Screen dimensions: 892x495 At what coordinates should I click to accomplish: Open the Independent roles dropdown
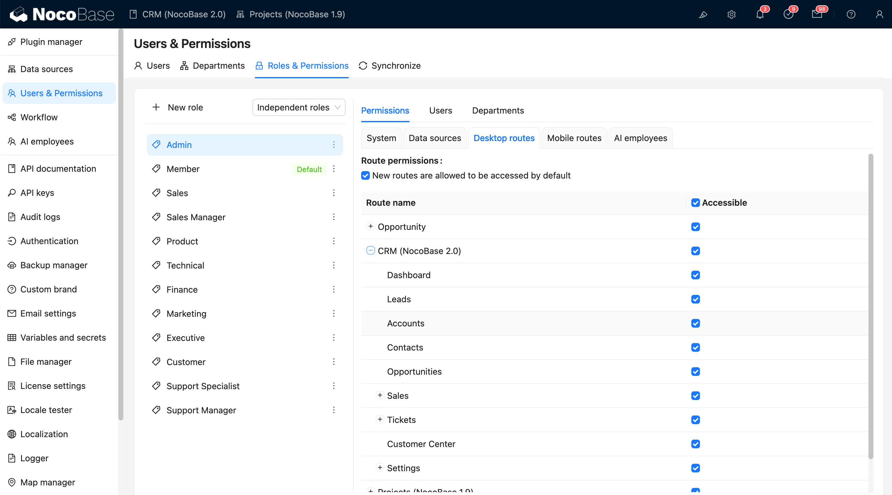click(x=299, y=107)
